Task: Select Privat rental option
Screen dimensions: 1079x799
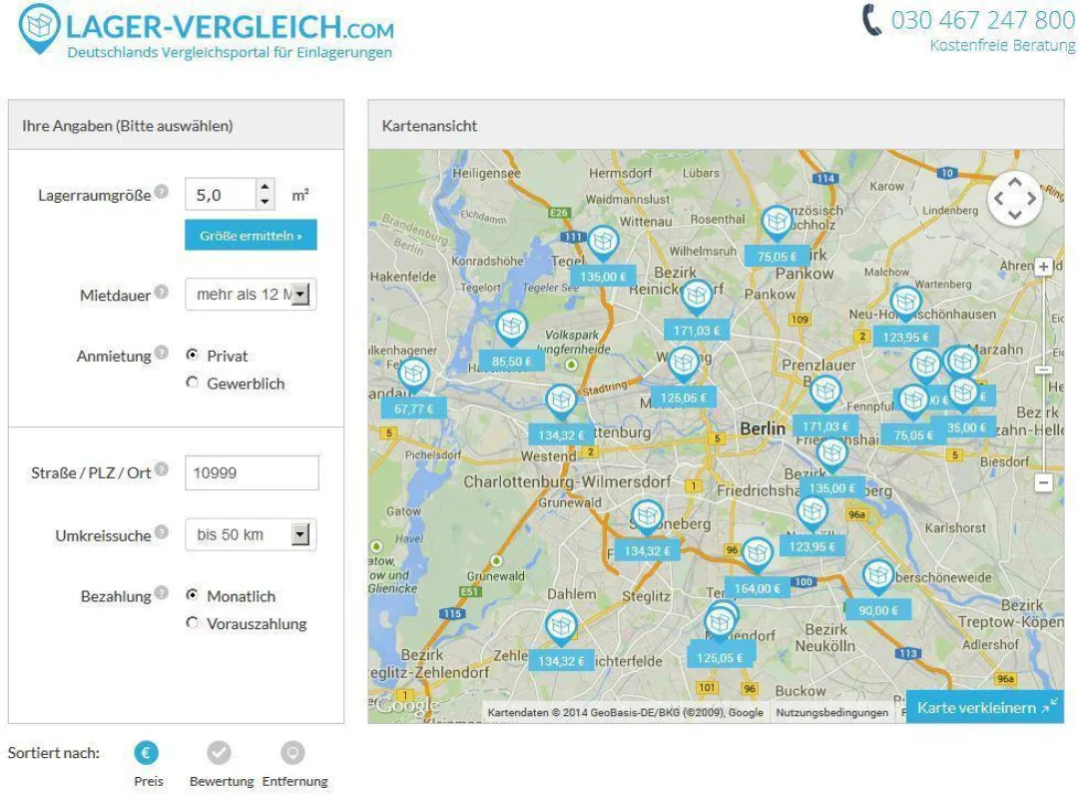Action: [x=193, y=355]
